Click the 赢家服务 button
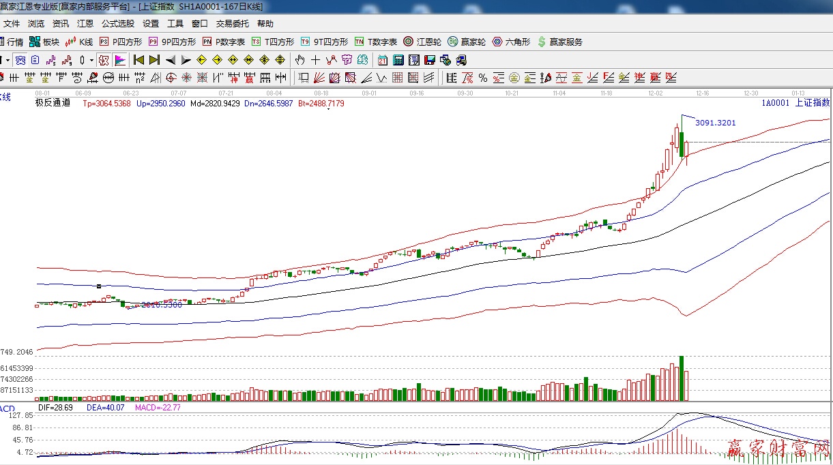Screen dimensions: 833x465 click(x=560, y=42)
